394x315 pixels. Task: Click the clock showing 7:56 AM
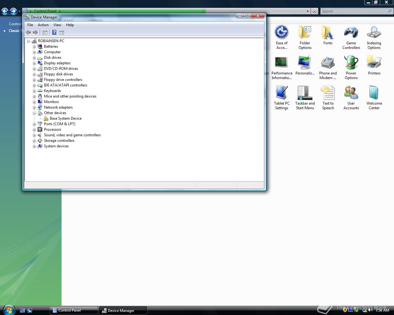tap(382, 310)
